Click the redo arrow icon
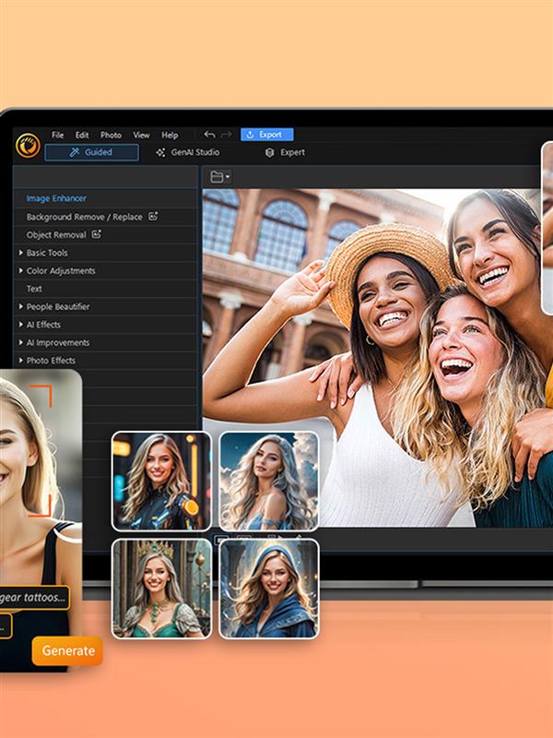Screen dimensions: 553x738 (226, 135)
